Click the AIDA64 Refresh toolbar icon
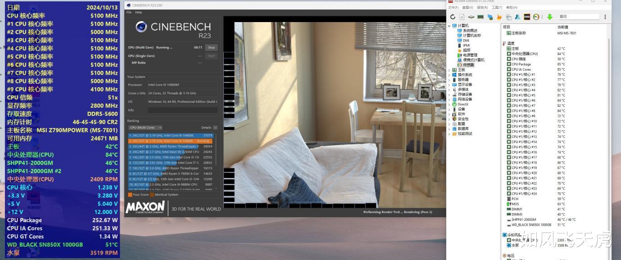The height and width of the screenshot is (260, 621). [x=453, y=17]
